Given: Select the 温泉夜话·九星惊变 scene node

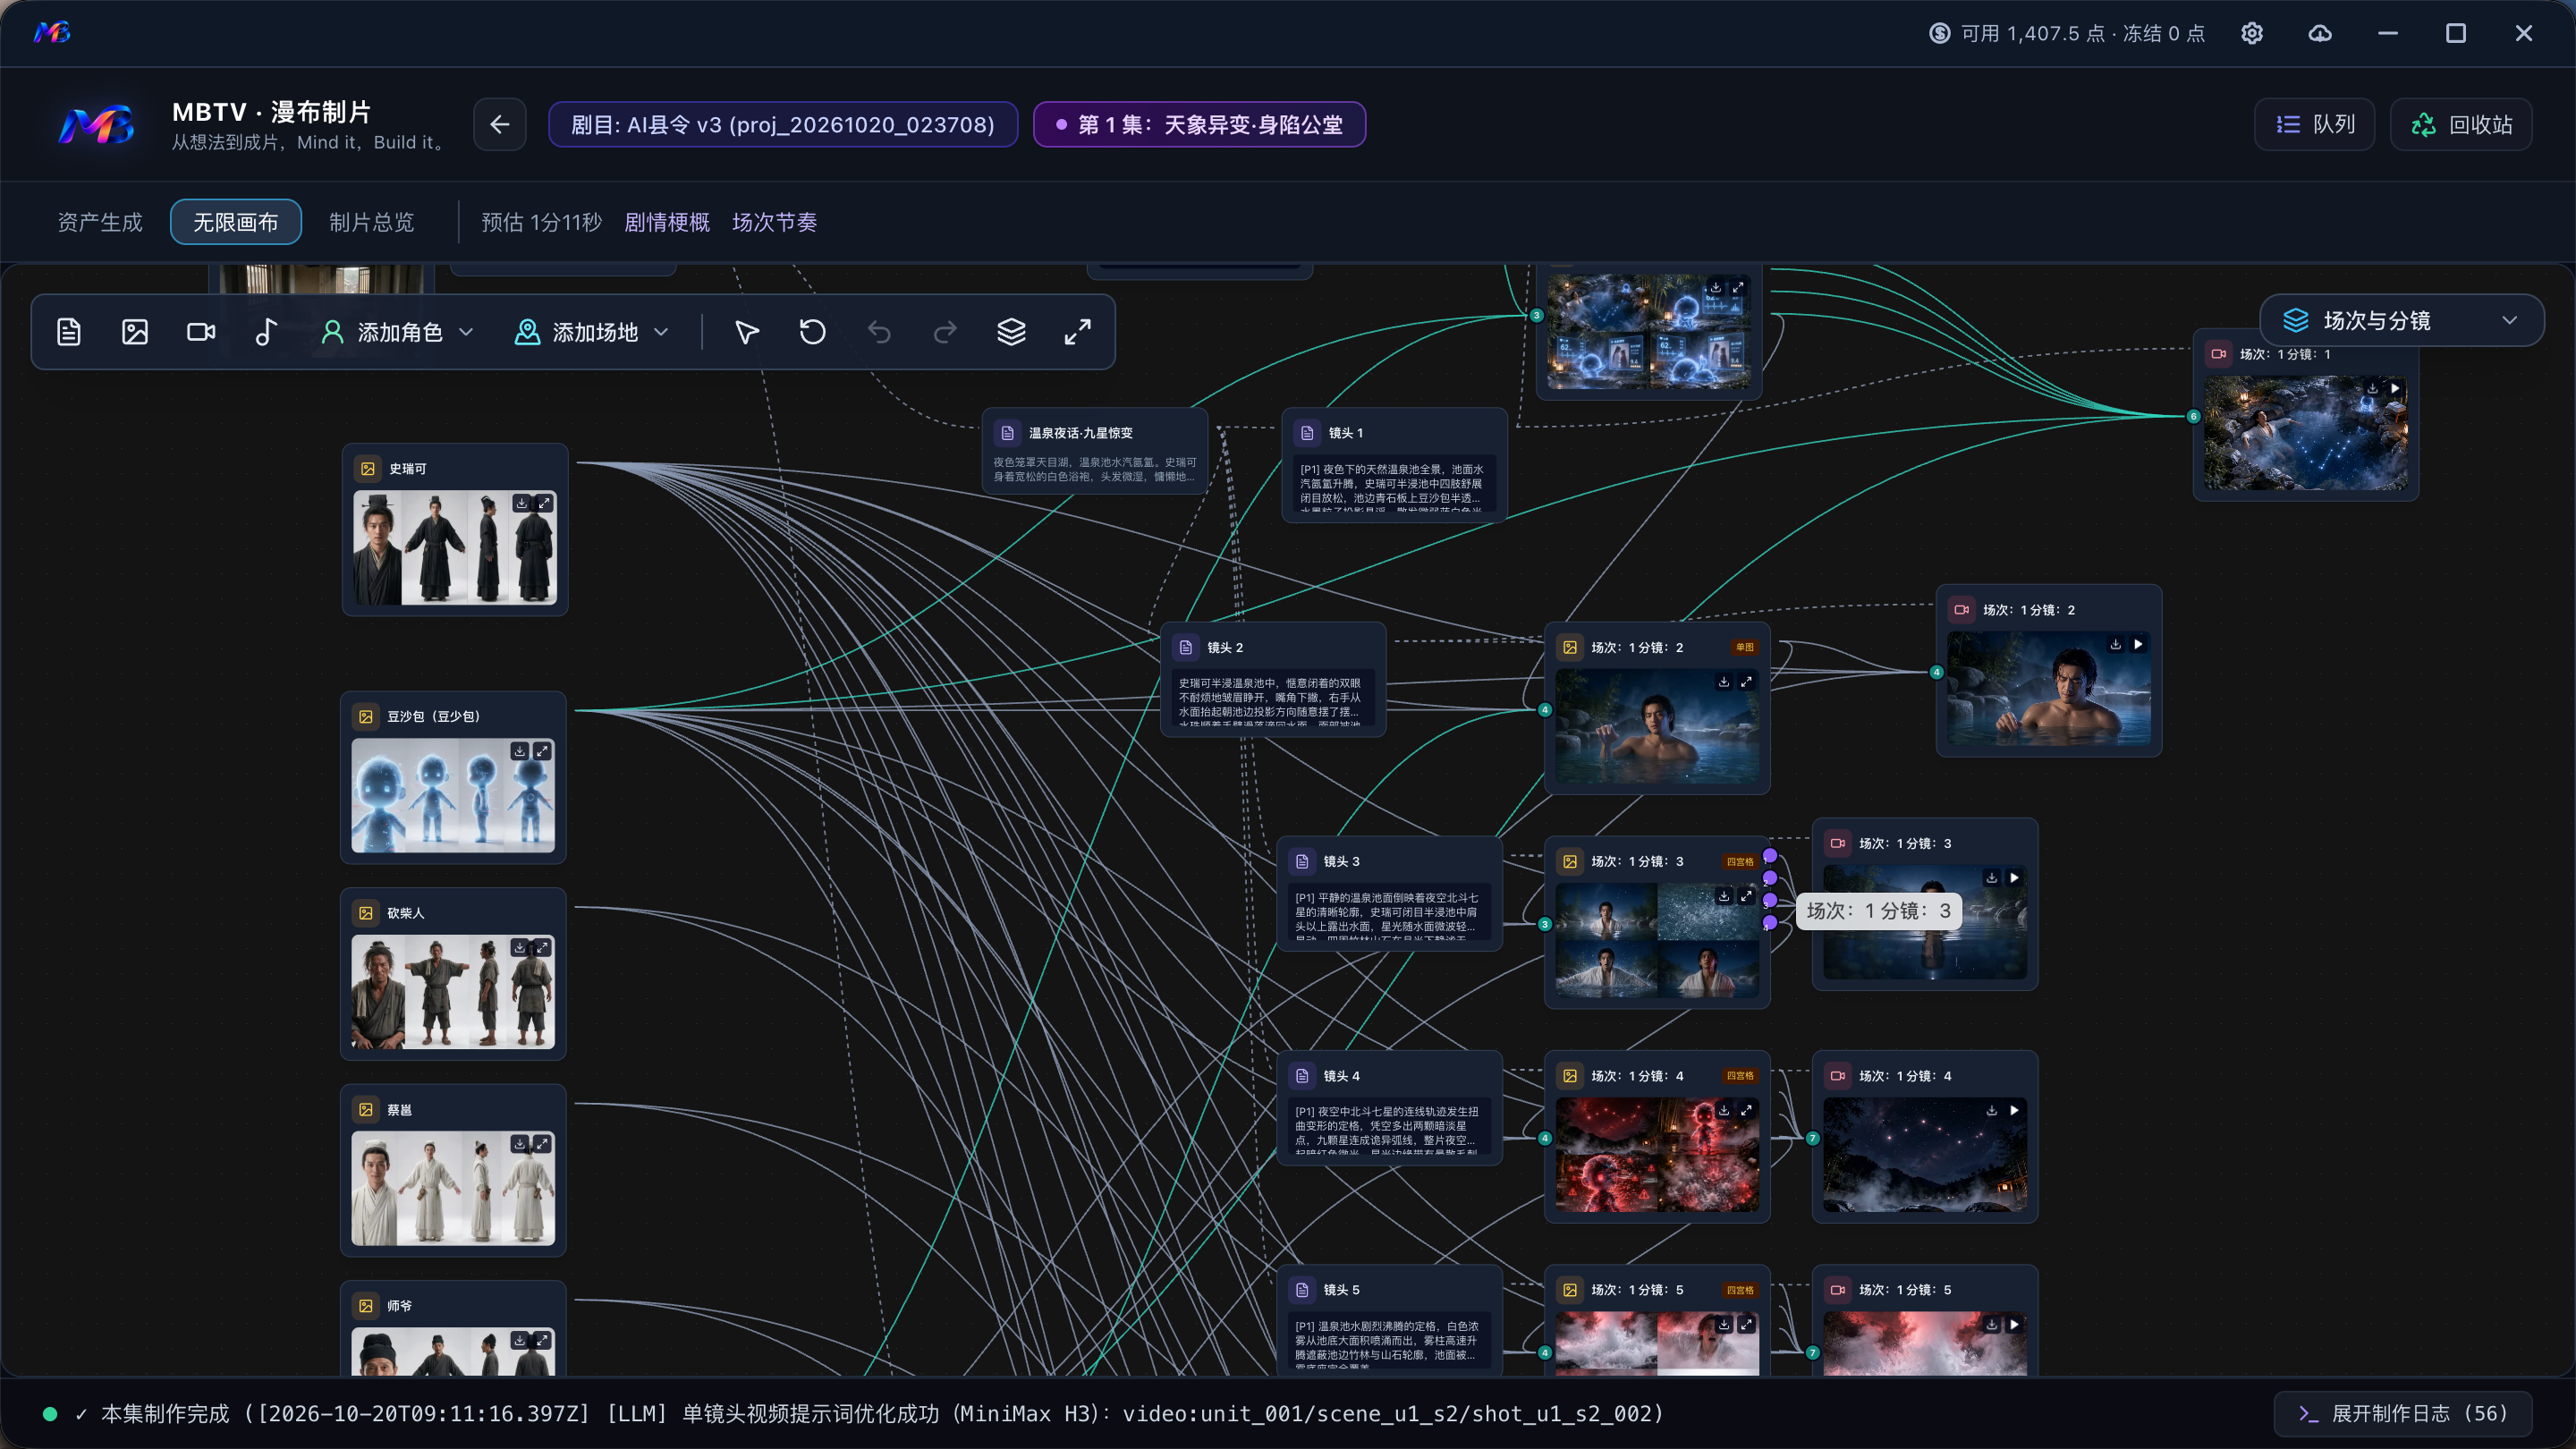Looking at the screenshot, I should coord(1095,451).
